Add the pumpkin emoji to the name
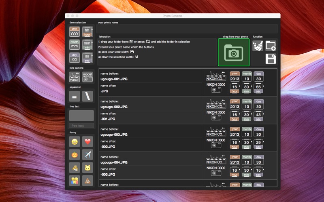The width and height of the screenshot is (324, 202). (x=75, y=154)
